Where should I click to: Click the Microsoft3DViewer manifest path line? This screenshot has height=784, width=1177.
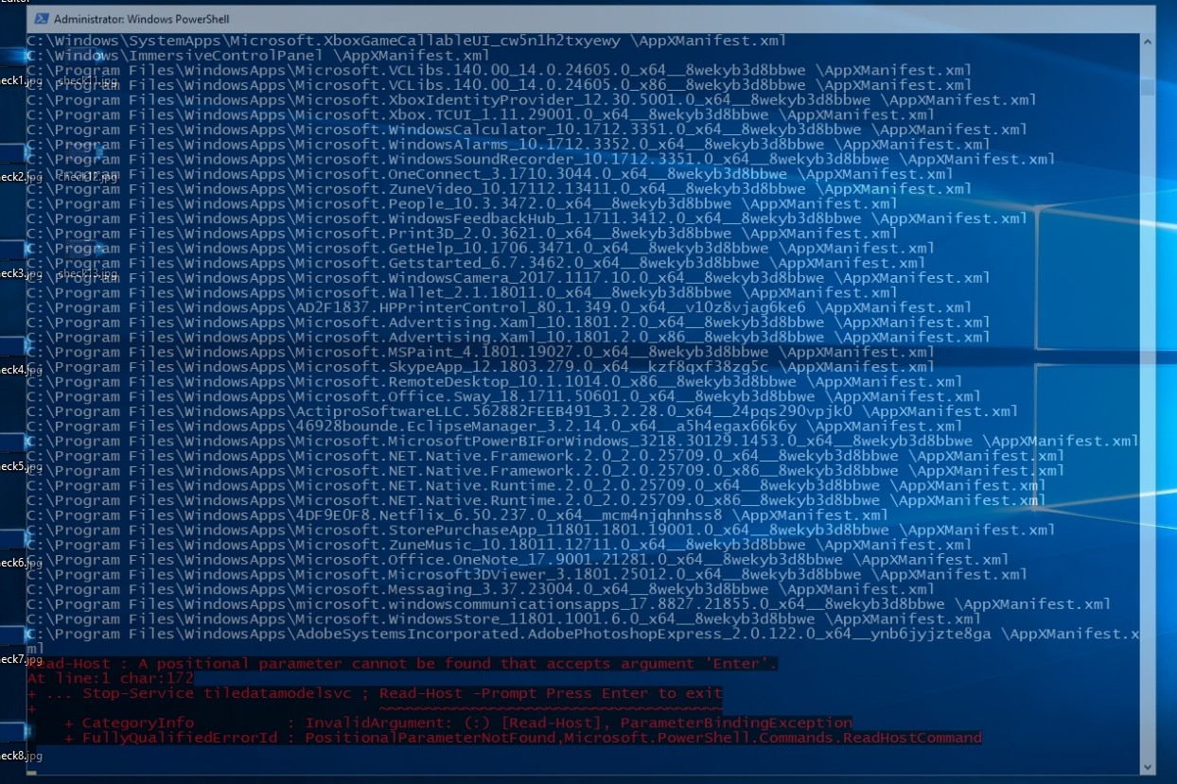tap(526, 574)
